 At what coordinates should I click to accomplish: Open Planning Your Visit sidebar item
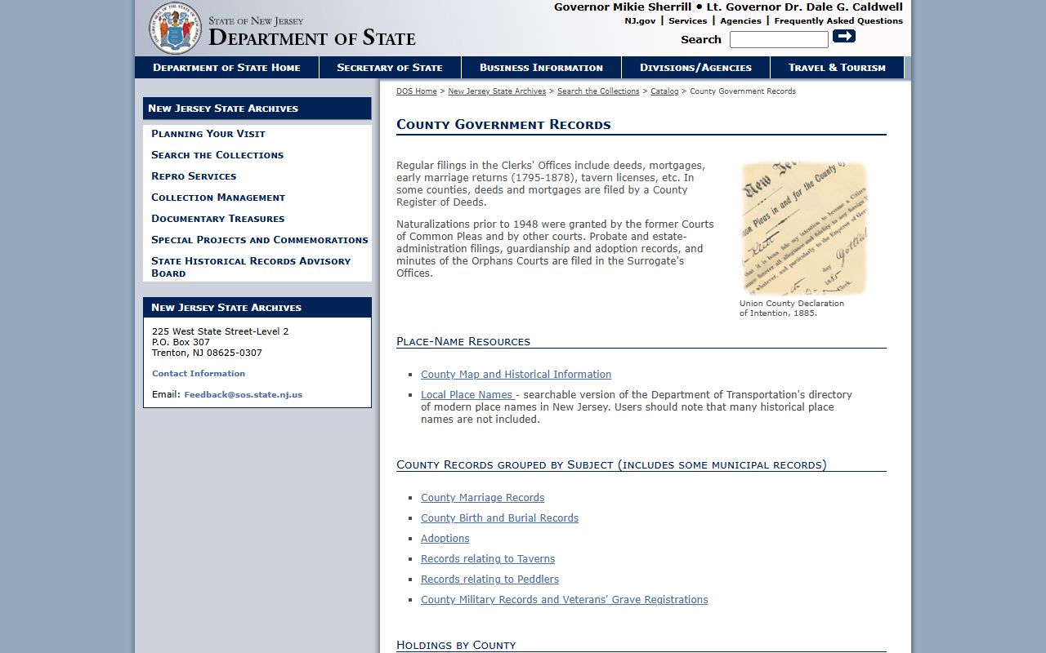pyautogui.click(x=208, y=134)
